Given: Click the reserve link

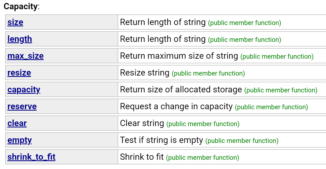Looking at the screenshot, I should click(x=22, y=107).
